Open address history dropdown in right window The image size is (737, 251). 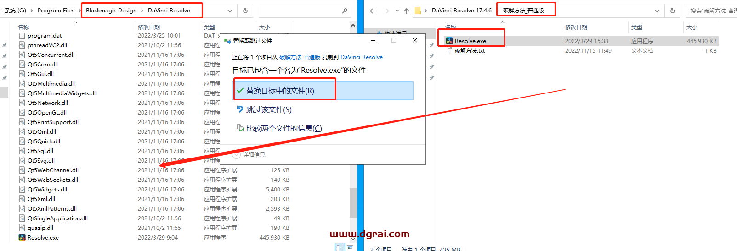(x=657, y=11)
